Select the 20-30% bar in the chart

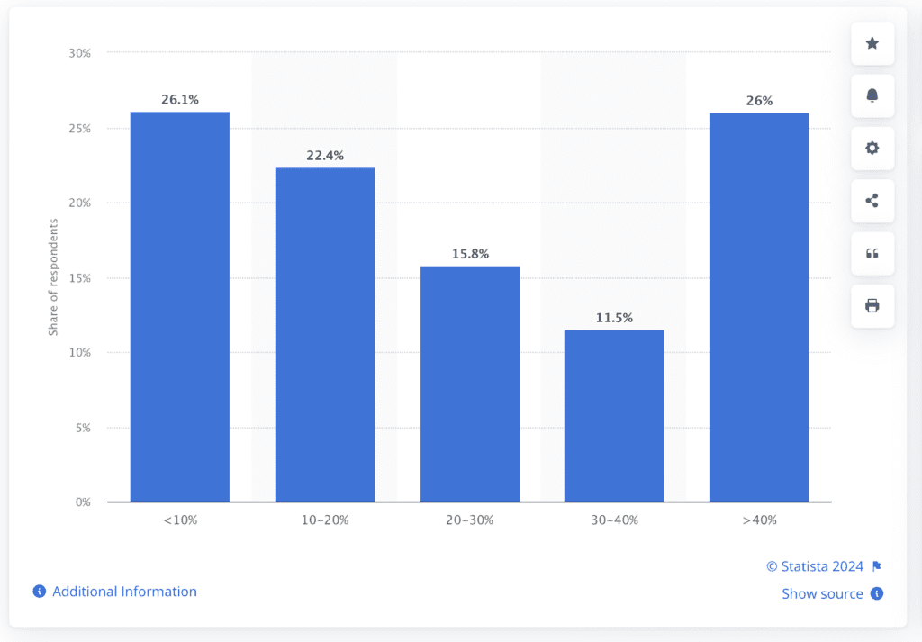[x=469, y=383]
